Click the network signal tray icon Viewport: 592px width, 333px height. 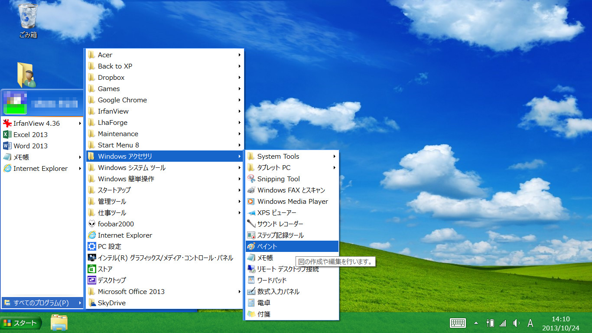pos(503,323)
